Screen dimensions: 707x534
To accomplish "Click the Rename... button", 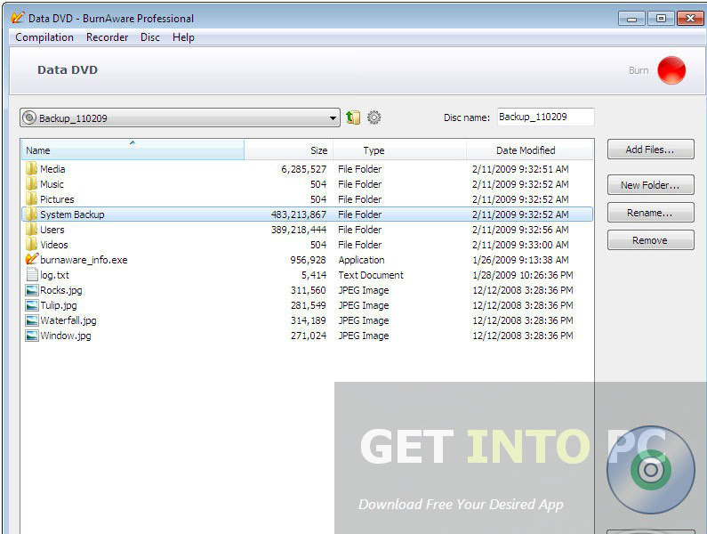I will coord(650,213).
